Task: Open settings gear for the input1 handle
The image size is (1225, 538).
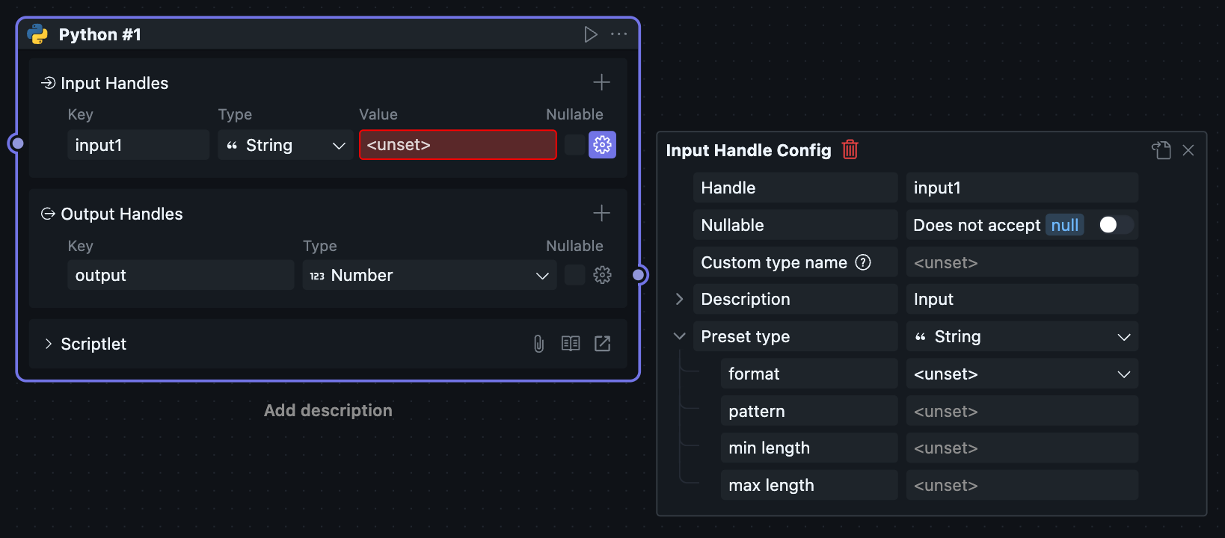Action: pos(602,145)
